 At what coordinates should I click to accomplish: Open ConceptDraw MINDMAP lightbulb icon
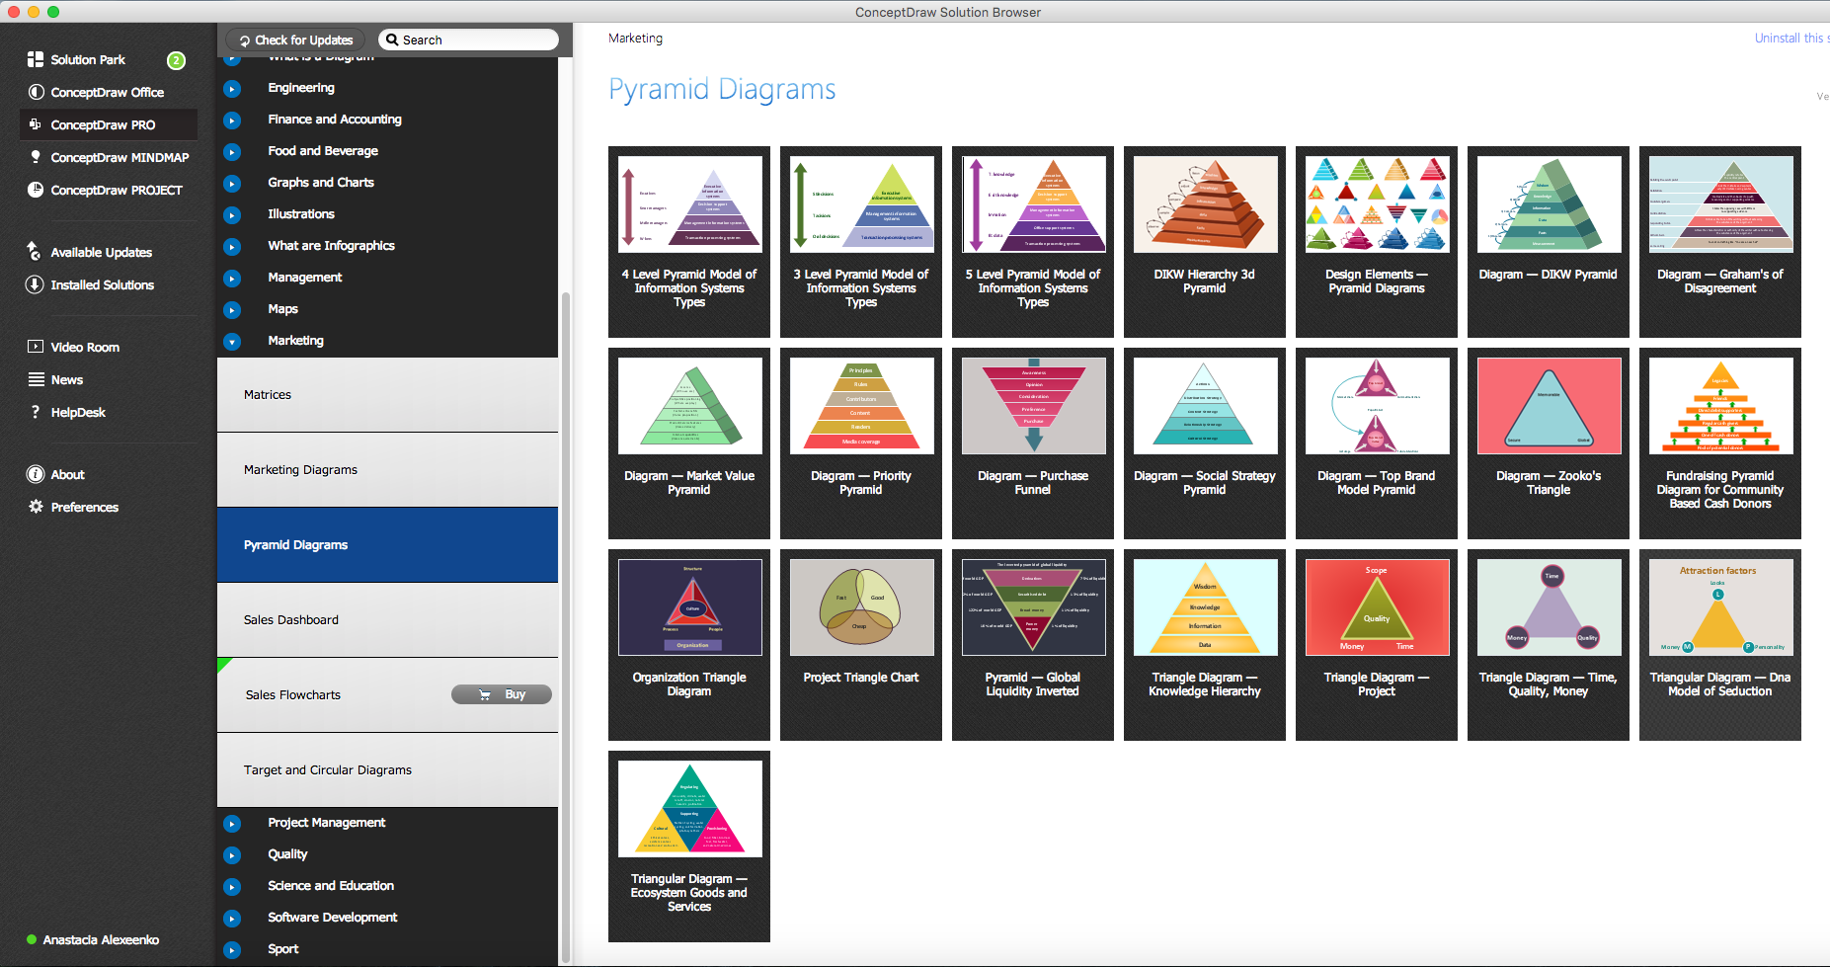(36, 157)
